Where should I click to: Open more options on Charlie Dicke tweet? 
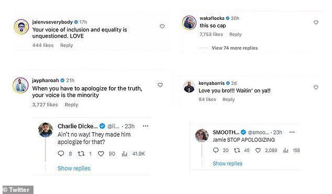click(x=146, y=126)
